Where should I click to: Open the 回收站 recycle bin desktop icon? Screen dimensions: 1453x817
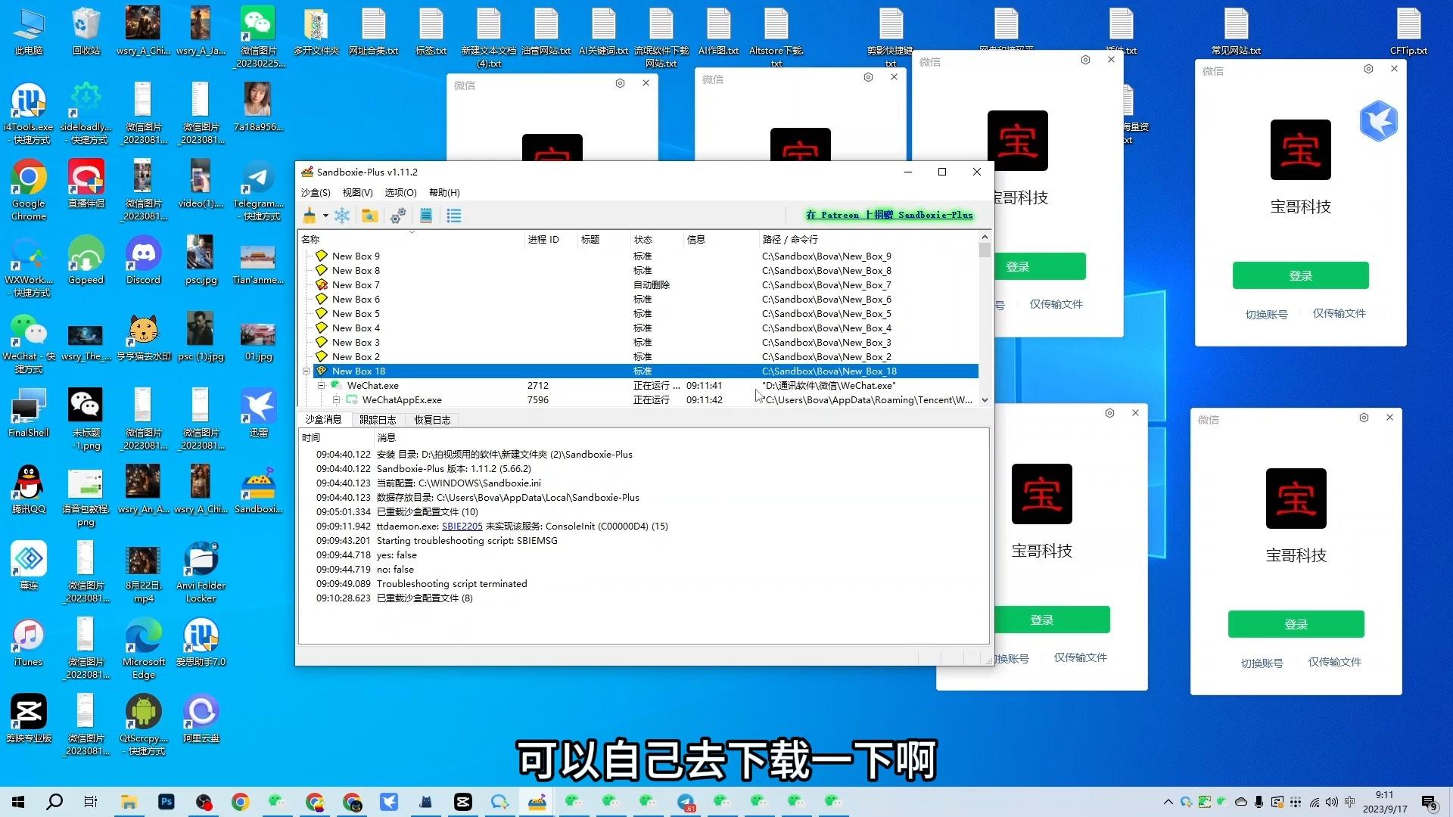86,32
